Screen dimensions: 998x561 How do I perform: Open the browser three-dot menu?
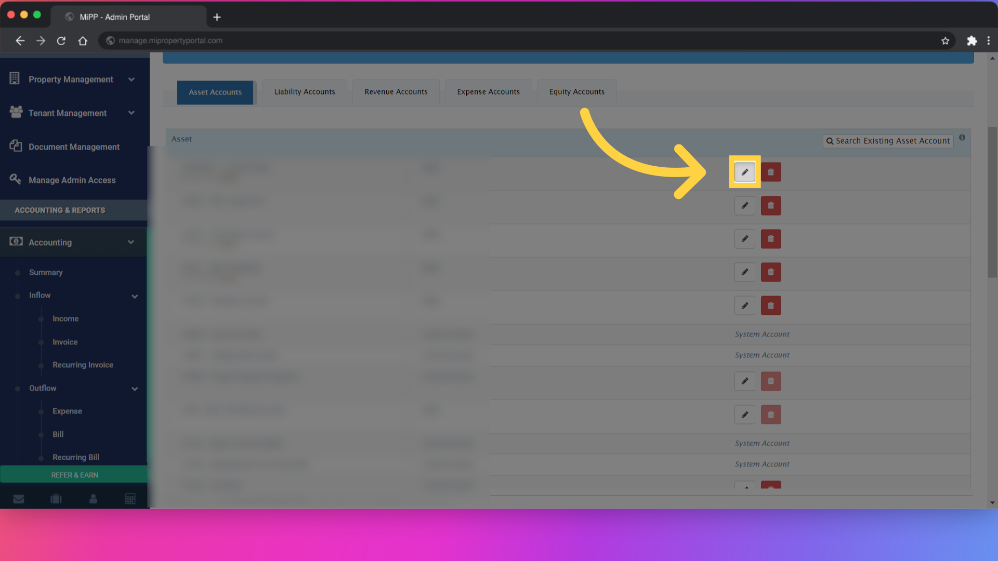(989, 41)
